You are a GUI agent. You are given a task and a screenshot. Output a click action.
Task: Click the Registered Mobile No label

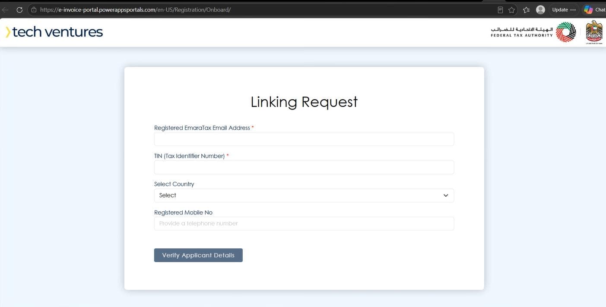pyautogui.click(x=183, y=213)
